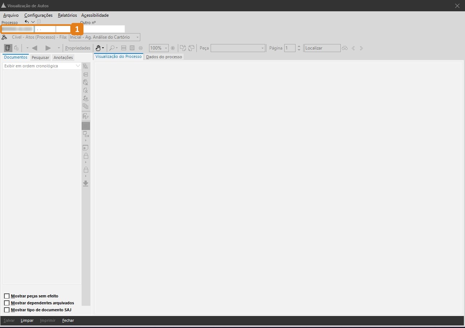Enable Mostrar peças sem efeito
The image size is (465, 328).
pyautogui.click(x=7, y=296)
